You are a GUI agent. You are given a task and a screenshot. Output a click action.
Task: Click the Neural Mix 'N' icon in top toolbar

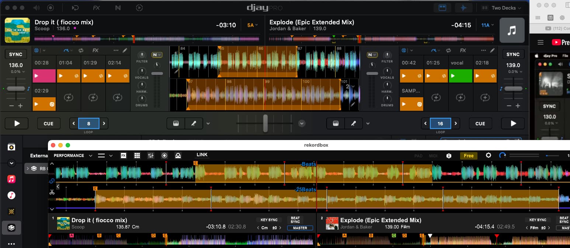click(x=118, y=7)
